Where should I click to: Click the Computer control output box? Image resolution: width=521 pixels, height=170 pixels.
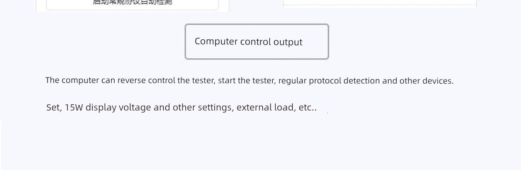[257, 41]
